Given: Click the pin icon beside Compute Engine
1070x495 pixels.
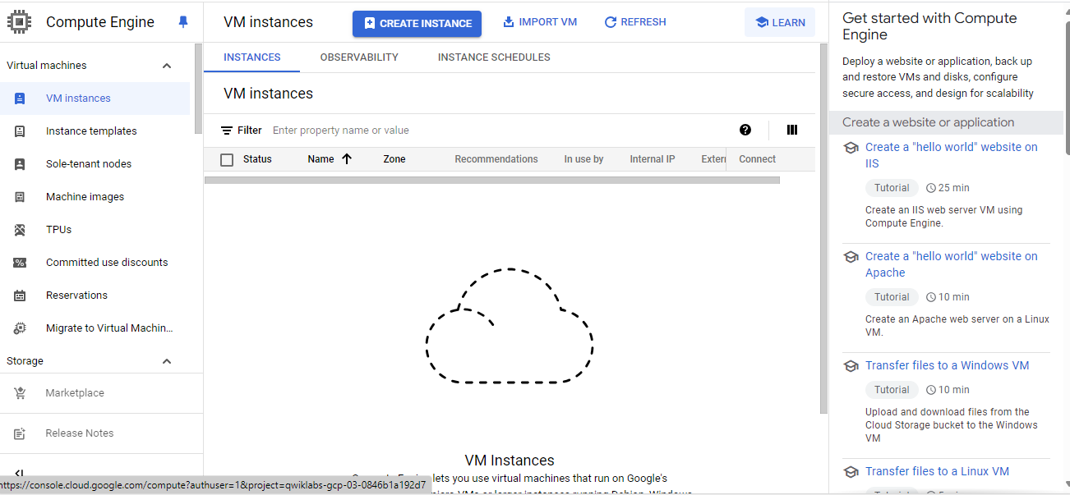Looking at the screenshot, I should 183,22.
